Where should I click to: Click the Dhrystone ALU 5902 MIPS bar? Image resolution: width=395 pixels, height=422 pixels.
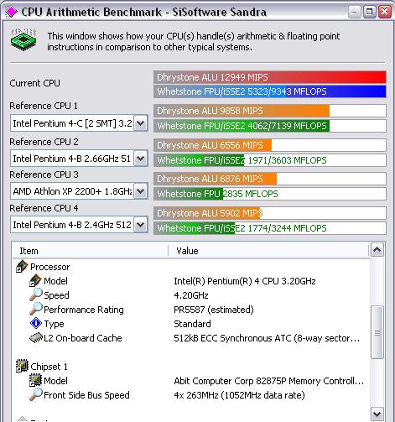[270, 213]
